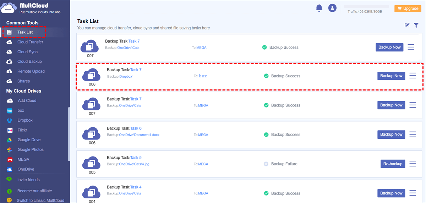Viewport: 426px width, 203px height.
Task: Select Remote Upload in sidebar
Action: (x=31, y=71)
